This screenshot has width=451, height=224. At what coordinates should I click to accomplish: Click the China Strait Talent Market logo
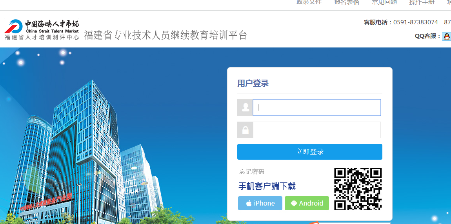[42, 29]
